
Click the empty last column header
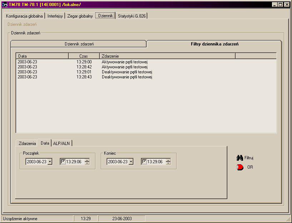(256, 56)
